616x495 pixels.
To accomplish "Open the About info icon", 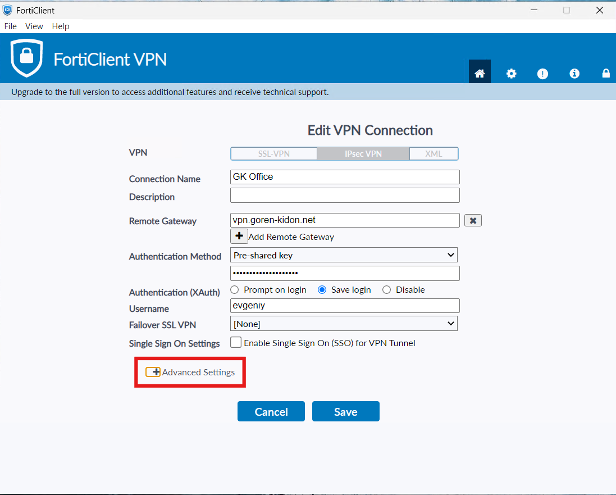I will point(574,73).
